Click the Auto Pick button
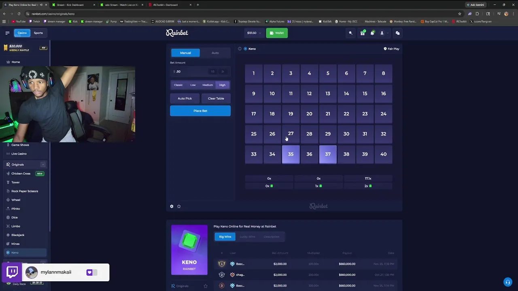Screen dimensions: 518x291 click(x=185, y=98)
